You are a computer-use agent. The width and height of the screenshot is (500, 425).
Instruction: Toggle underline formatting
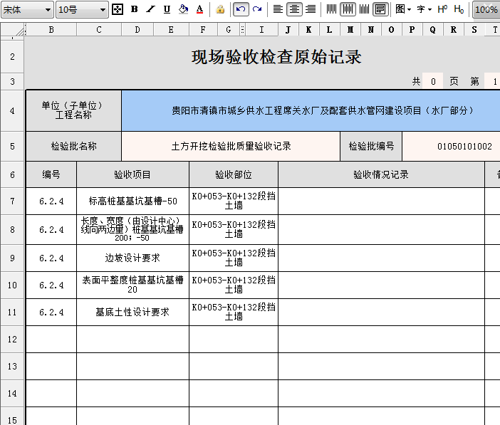[x=167, y=9]
